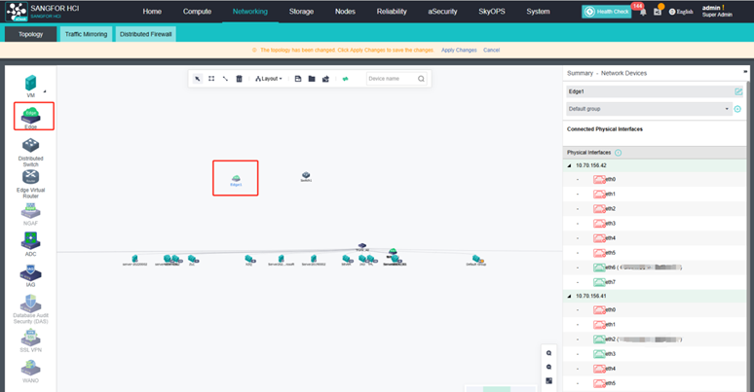The width and height of the screenshot is (754, 392).
Task: Activate the pointer selection tool
Action: pos(197,79)
